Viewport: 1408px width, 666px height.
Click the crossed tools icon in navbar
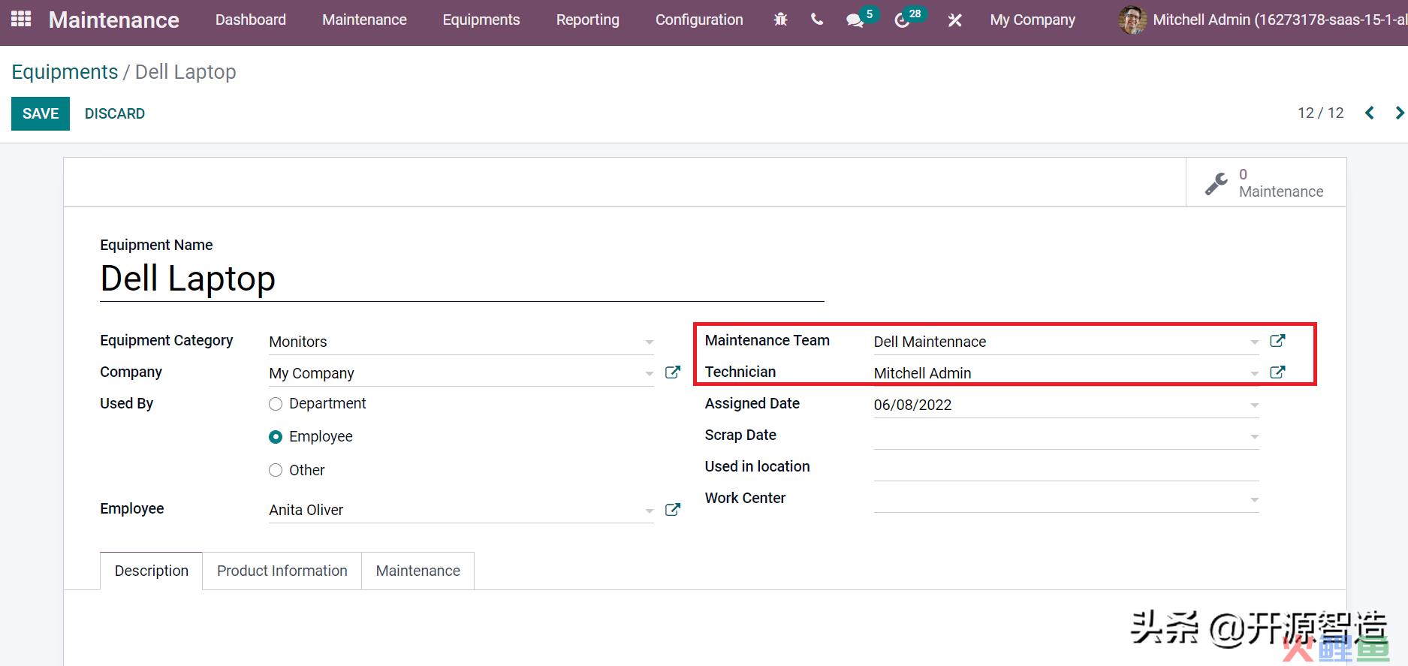tap(954, 20)
